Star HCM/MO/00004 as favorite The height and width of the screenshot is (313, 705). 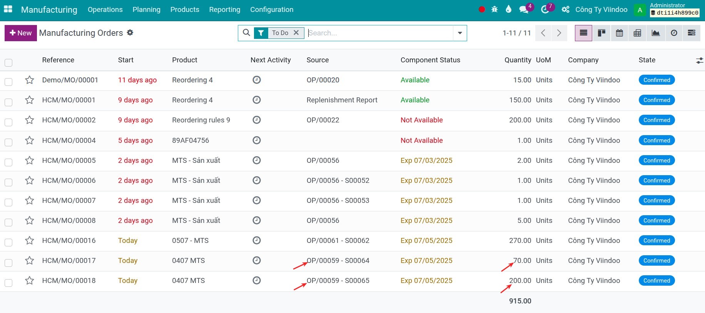point(29,141)
